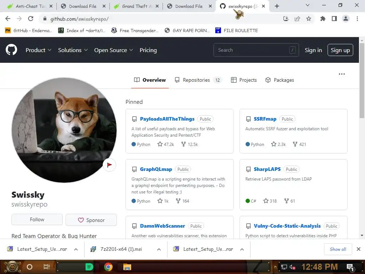Open a new browser tab
The height and width of the screenshot is (274, 365).
click(x=277, y=6)
